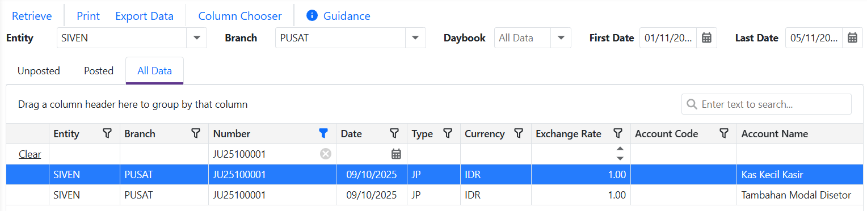This screenshot has width=867, height=211.
Task: Open the First Date calendar picker
Action: point(706,38)
